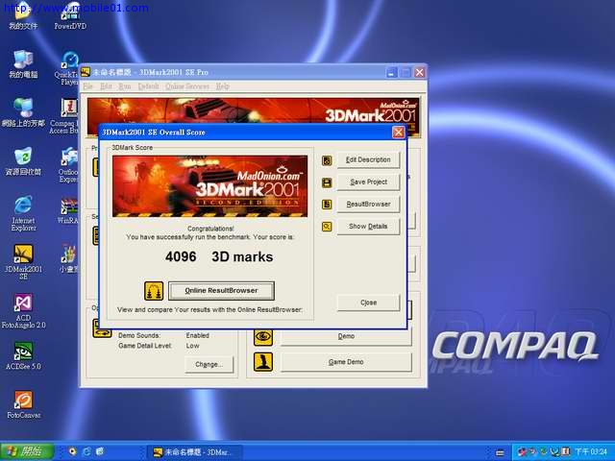Select the FotoCanvas desktop icon
The image size is (615, 461).
point(23,404)
